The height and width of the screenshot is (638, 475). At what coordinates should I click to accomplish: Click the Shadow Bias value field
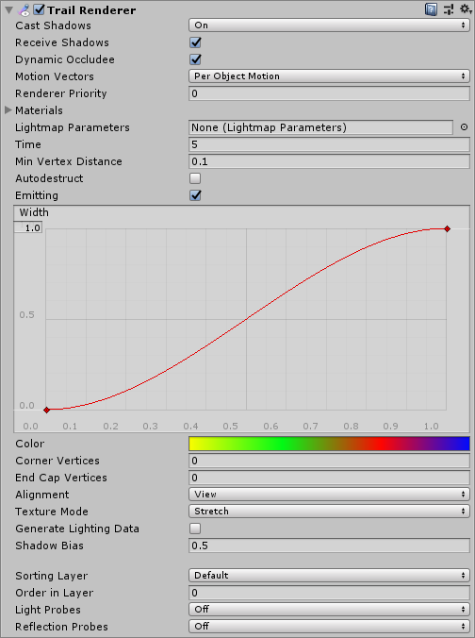[329, 546]
